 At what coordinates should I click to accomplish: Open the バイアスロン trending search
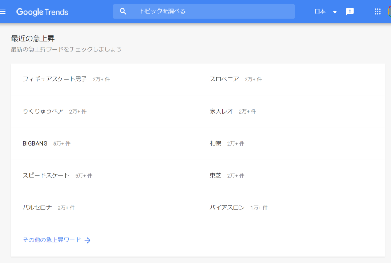pyautogui.click(x=227, y=208)
